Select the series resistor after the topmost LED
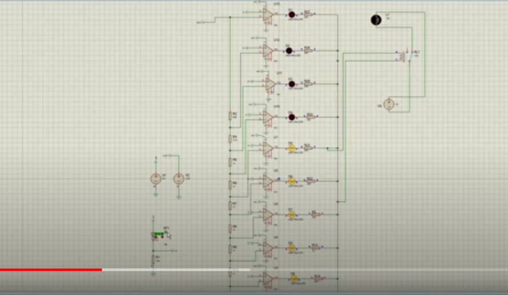This screenshot has height=295, width=508. pos(308,14)
